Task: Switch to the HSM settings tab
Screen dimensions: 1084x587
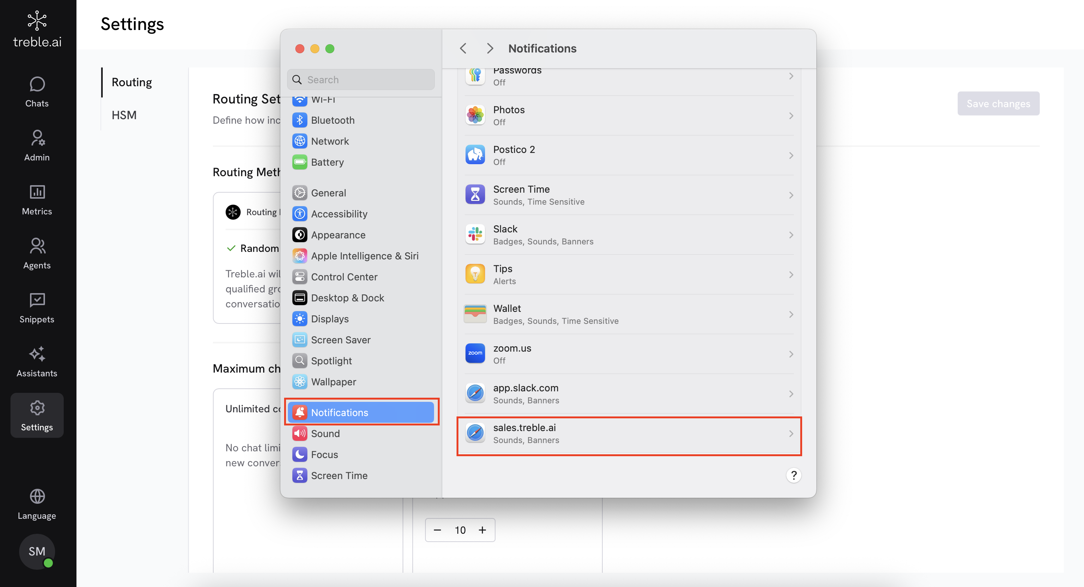Action: (x=124, y=115)
